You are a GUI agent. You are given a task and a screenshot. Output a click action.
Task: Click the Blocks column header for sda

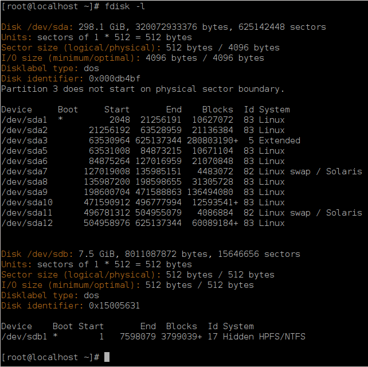(x=218, y=110)
